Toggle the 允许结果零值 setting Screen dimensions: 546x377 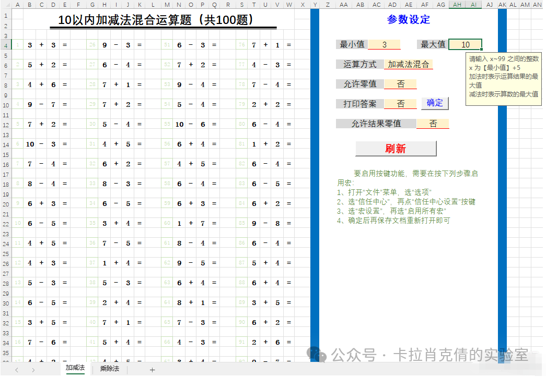click(x=433, y=124)
